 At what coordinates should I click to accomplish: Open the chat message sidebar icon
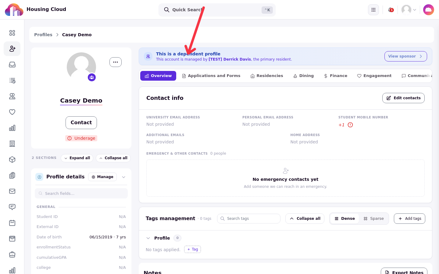pos(12,207)
